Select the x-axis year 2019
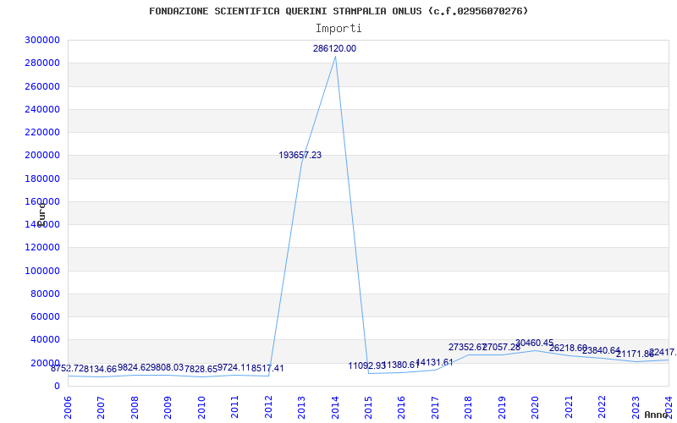 point(502,407)
